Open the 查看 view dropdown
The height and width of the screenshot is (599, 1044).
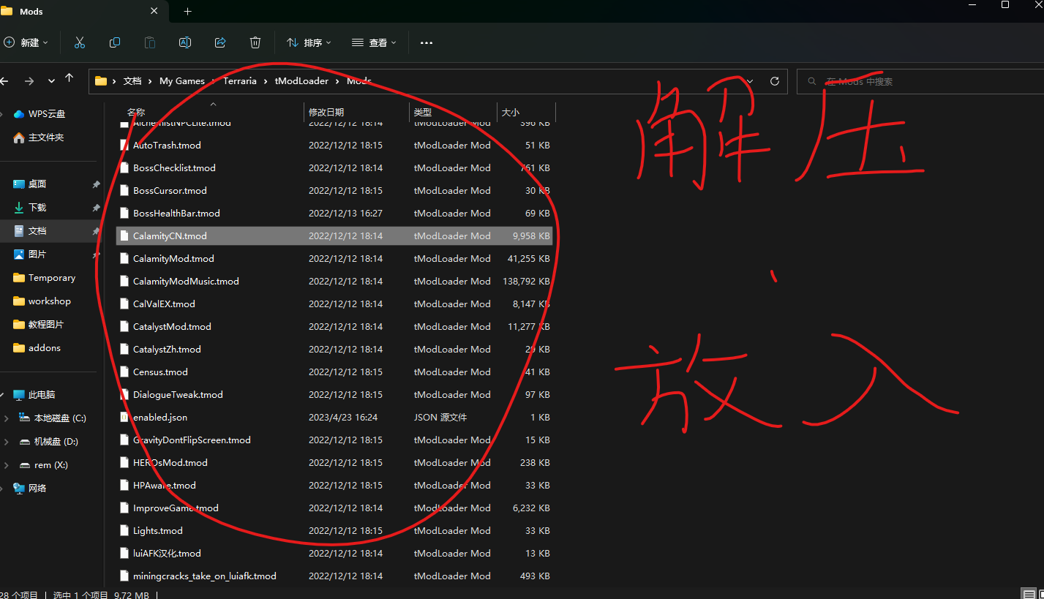(x=375, y=43)
